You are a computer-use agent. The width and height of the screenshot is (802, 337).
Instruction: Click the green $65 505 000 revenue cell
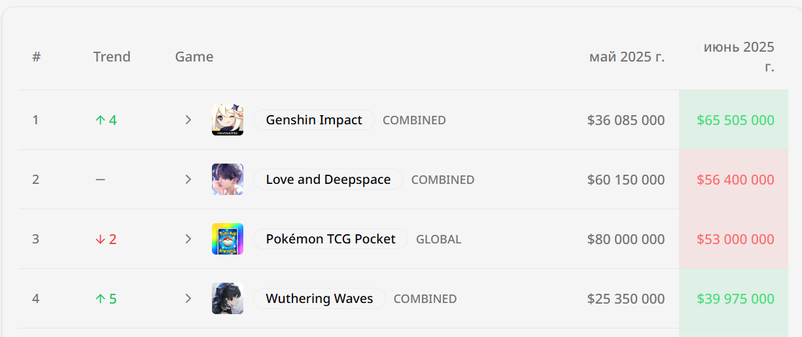click(735, 120)
